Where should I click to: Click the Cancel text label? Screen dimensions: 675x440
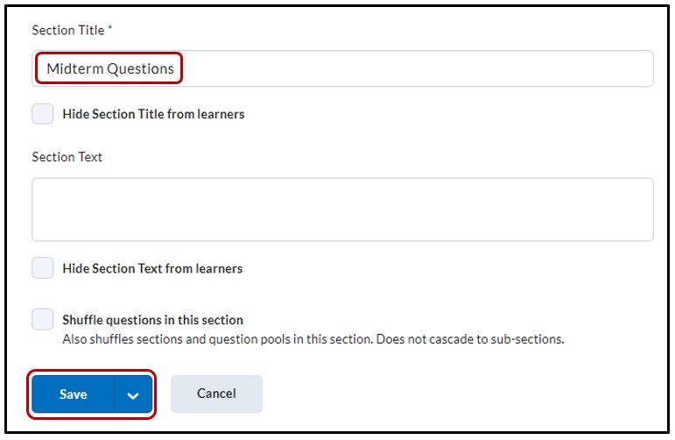point(216,394)
